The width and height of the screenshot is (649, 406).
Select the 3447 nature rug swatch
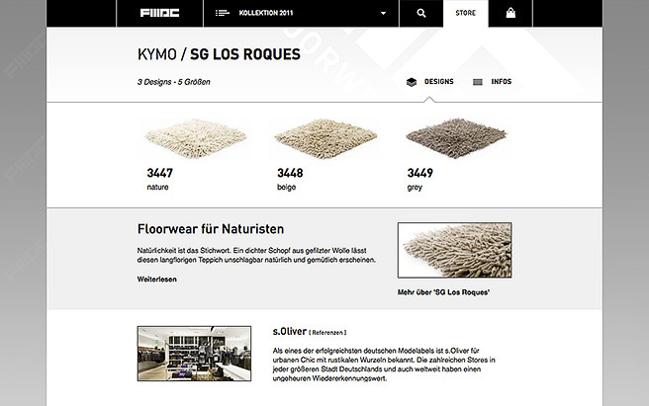pyautogui.click(x=195, y=139)
